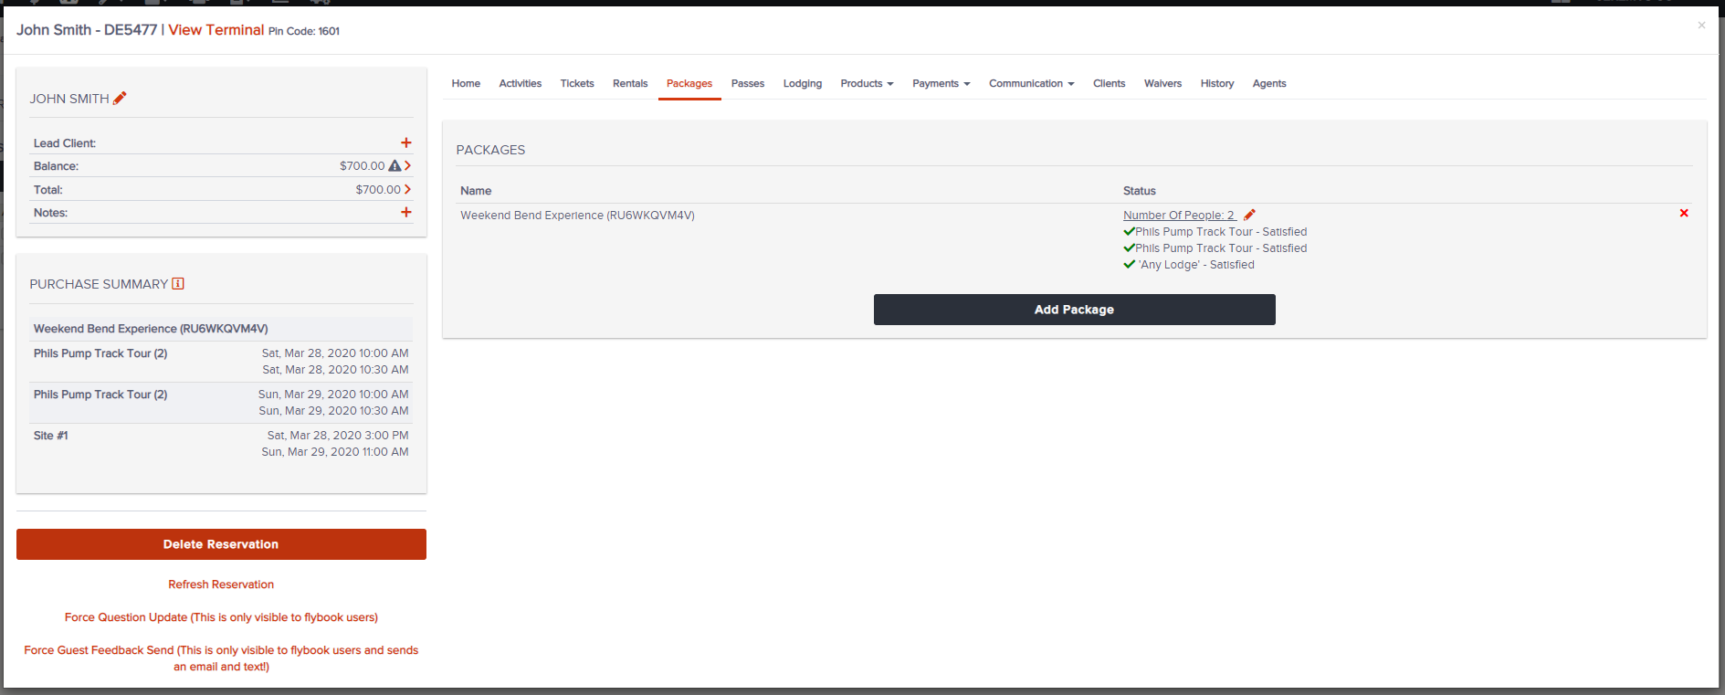Image resolution: width=1725 pixels, height=695 pixels.
Task: Open the View Terminal link
Action: click(x=216, y=30)
